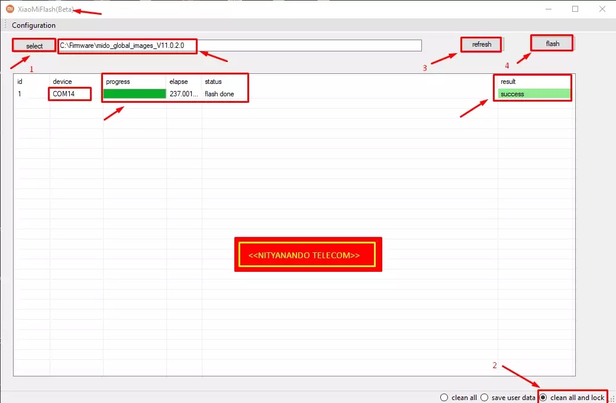
Task: Click the 237.001 elapse value
Action: point(184,94)
